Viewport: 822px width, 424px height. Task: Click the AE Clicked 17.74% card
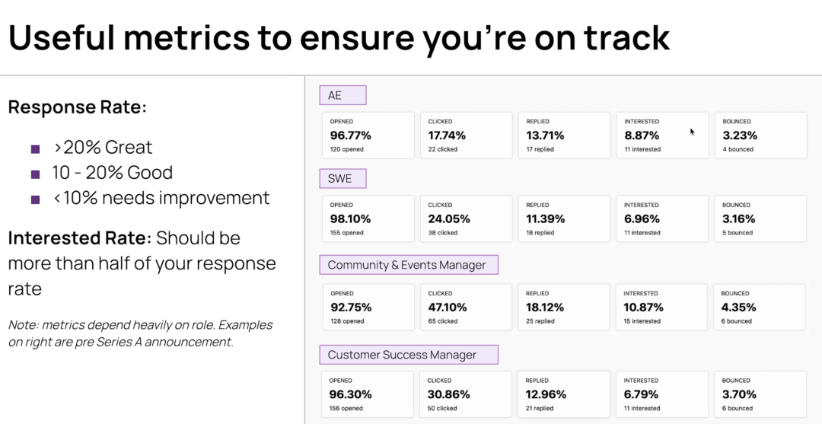[467, 135]
